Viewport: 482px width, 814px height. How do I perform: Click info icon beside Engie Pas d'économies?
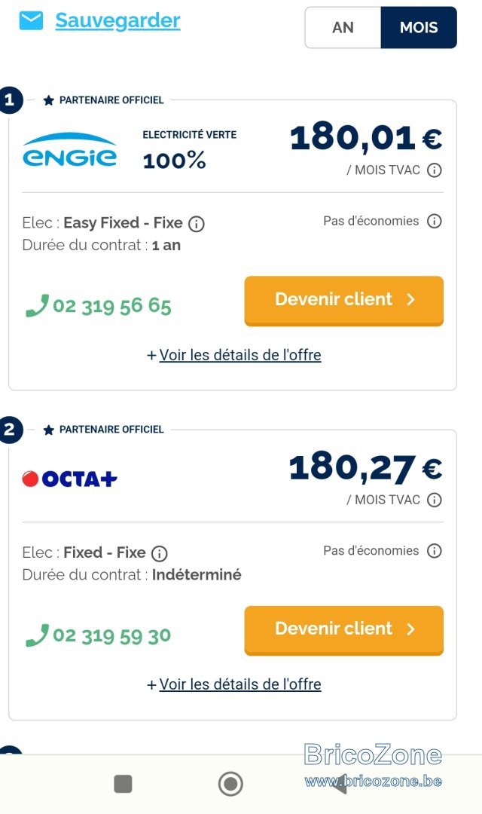(x=435, y=221)
